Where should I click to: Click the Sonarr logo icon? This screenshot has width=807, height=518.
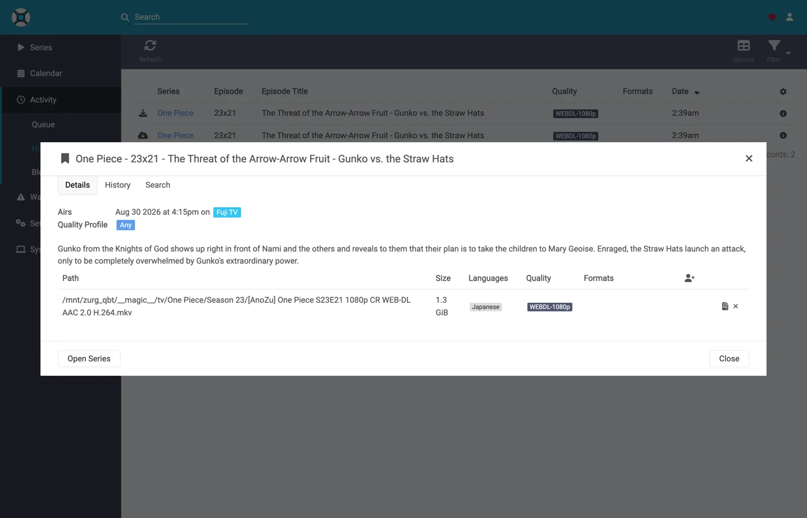pyautogui.click(x=21, y=17)
